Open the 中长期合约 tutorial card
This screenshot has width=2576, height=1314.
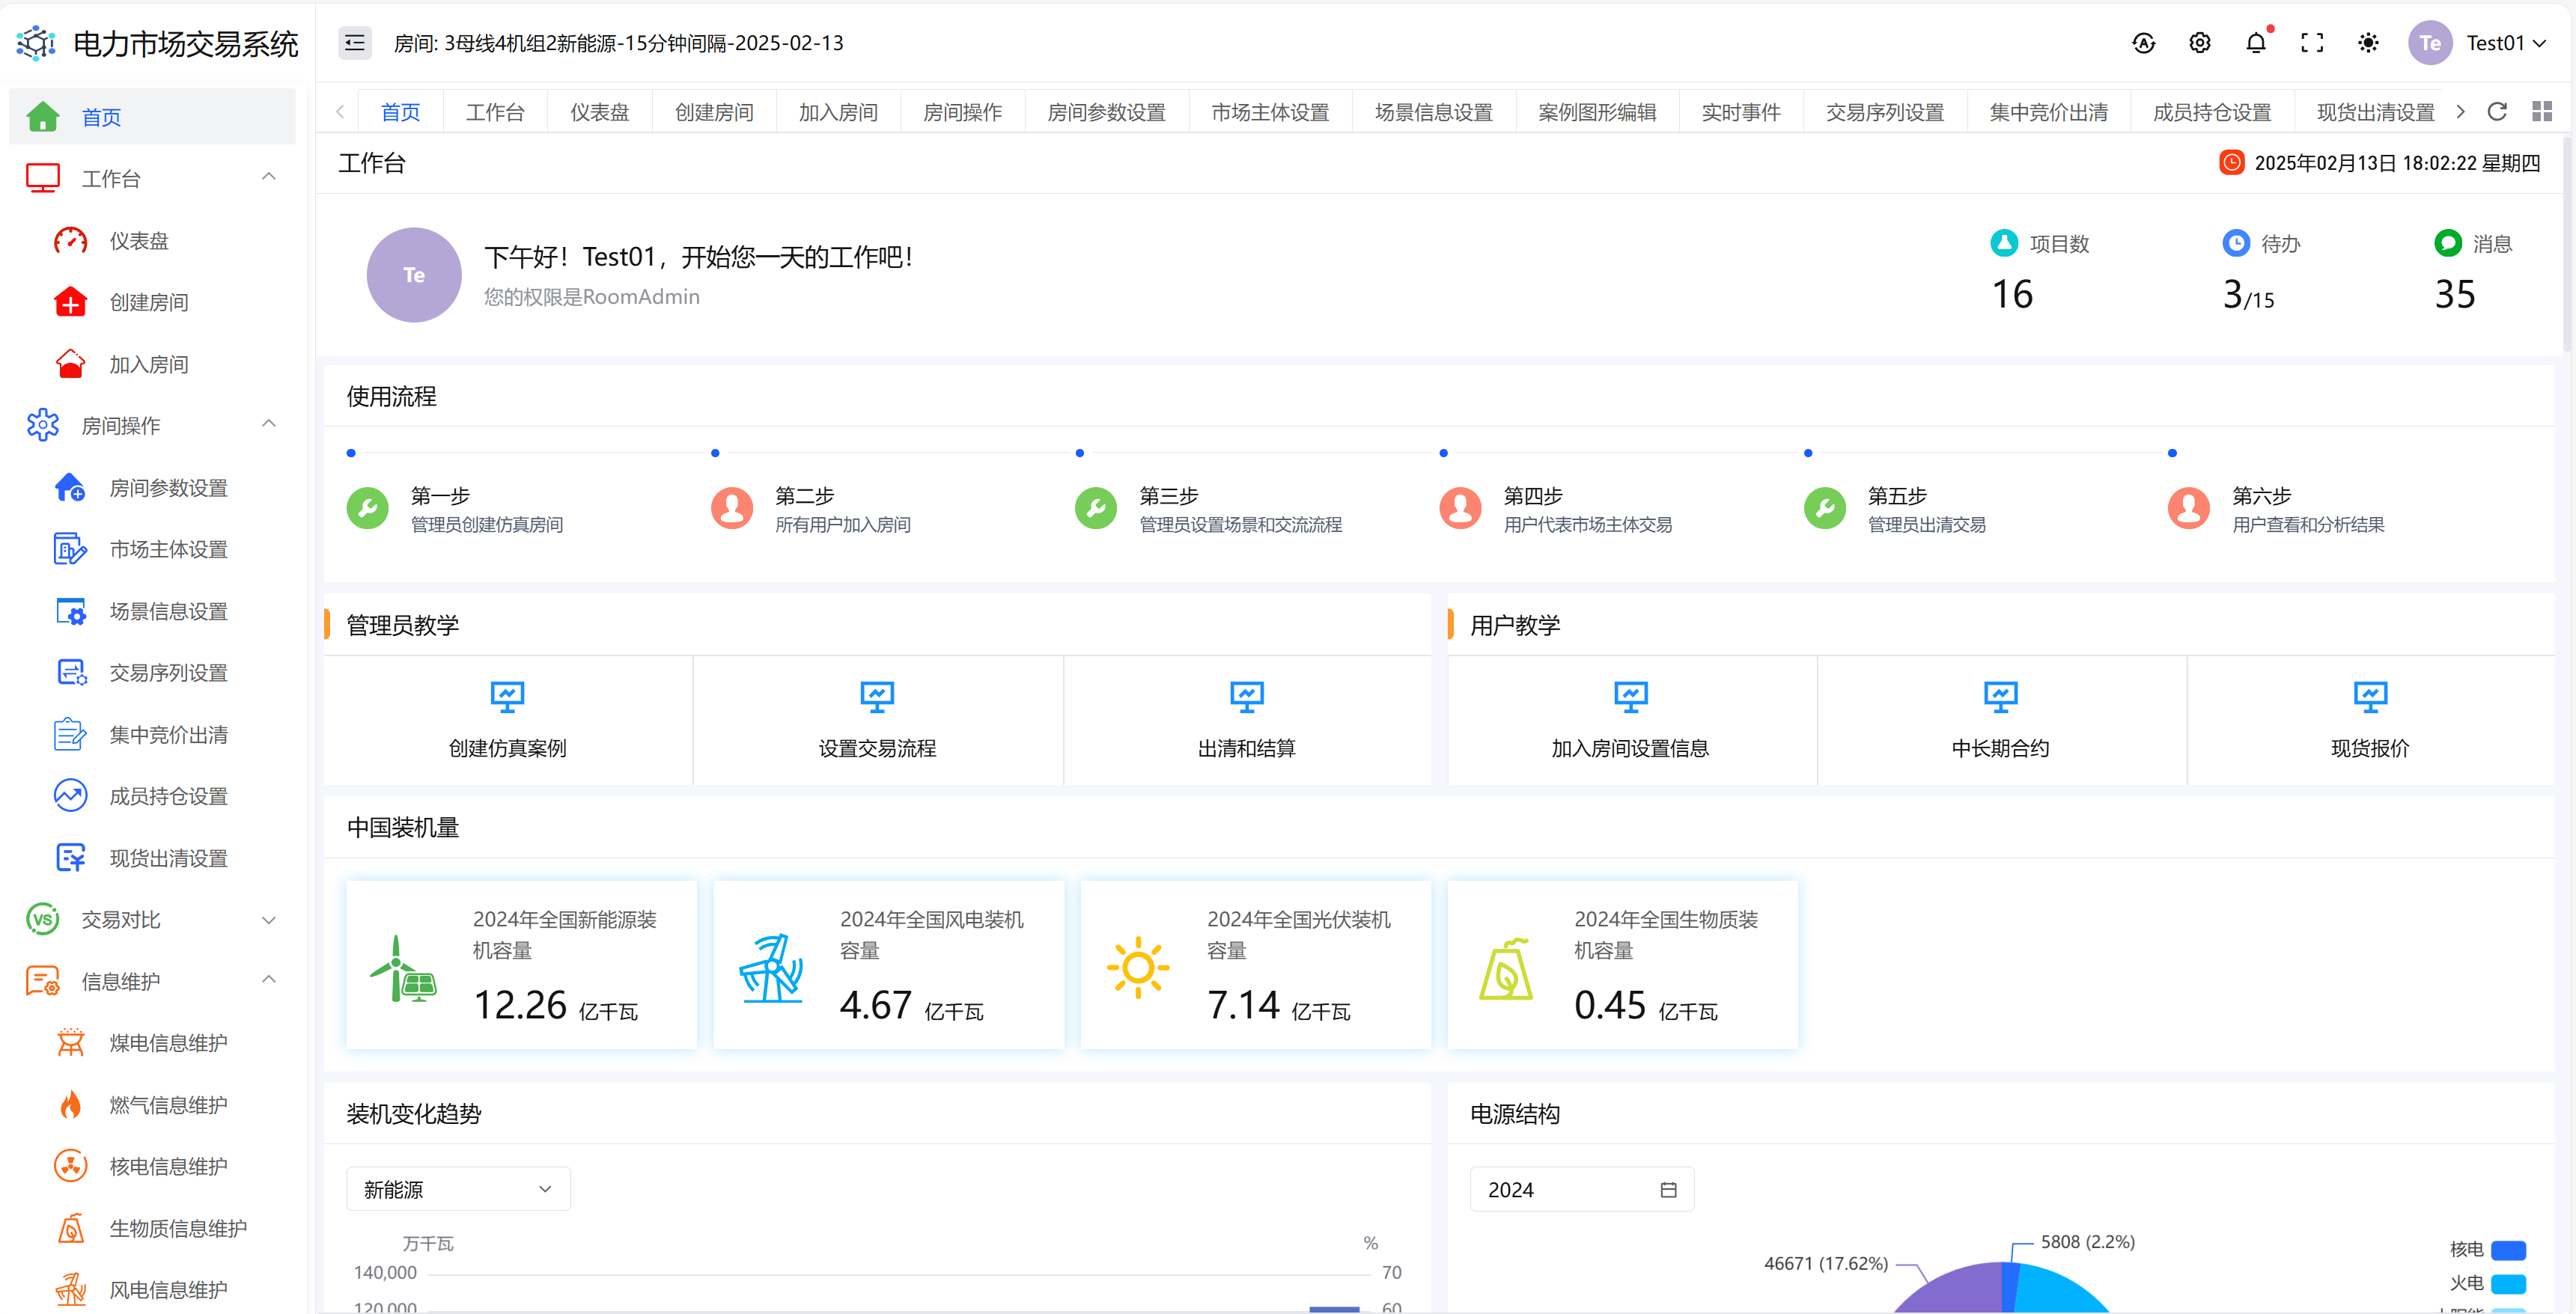click(x=2001, y=721)
